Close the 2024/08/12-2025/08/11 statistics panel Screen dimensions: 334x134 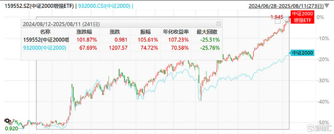pos(219,23)
